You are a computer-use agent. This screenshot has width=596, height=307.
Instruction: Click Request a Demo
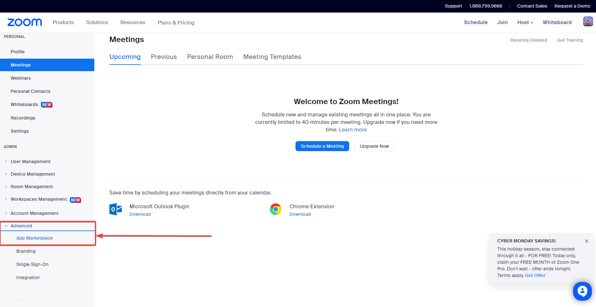(572, 6)
